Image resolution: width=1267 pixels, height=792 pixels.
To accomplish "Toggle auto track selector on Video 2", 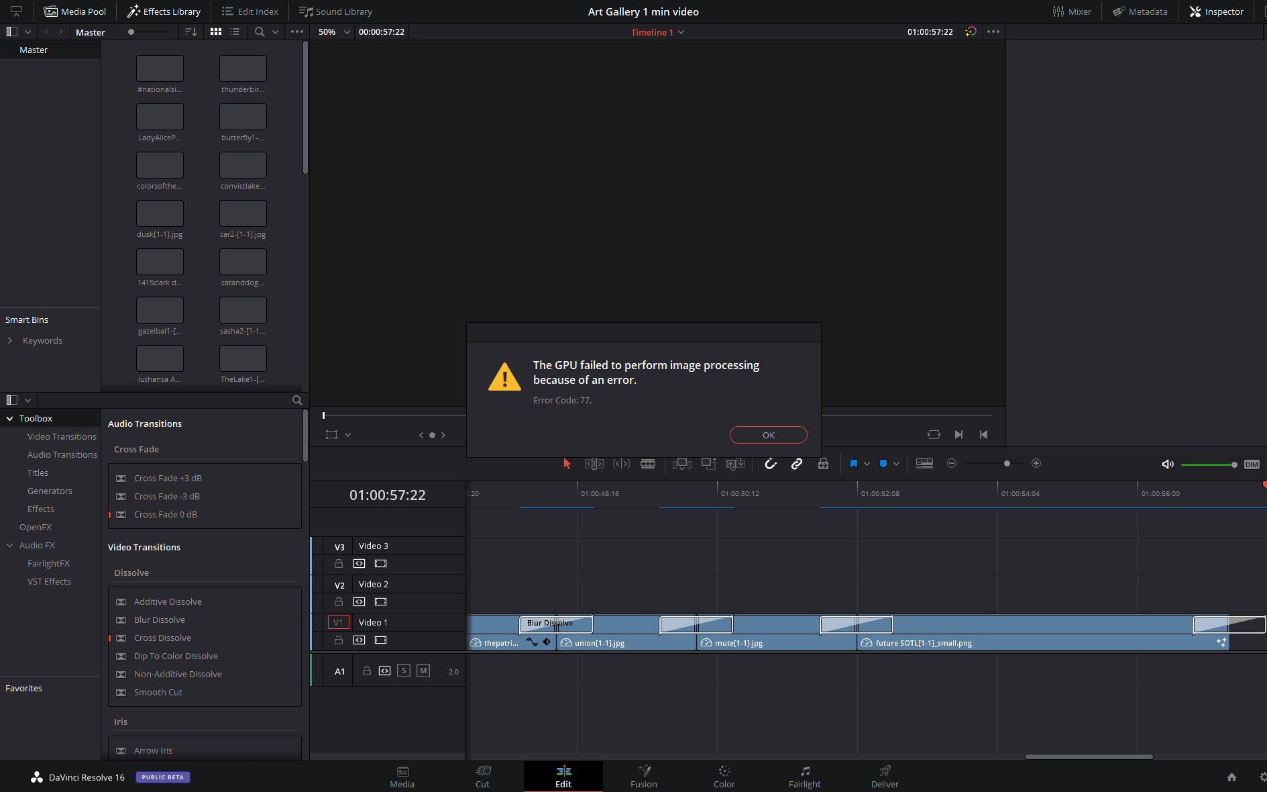I will coord(360,602).
